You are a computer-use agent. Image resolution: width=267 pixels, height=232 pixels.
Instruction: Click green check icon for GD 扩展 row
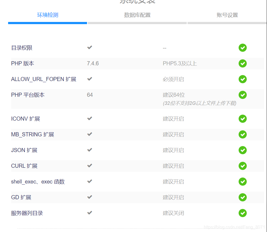[x=243, y=197]
